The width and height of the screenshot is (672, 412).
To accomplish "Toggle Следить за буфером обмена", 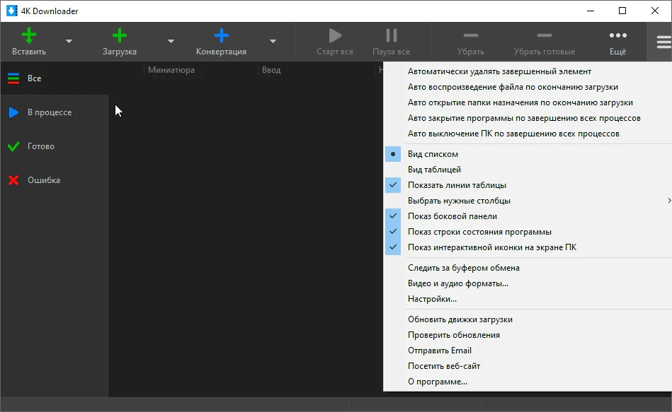I will [528, 268].
